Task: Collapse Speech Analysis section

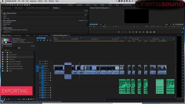Action: tap(2, 28)
